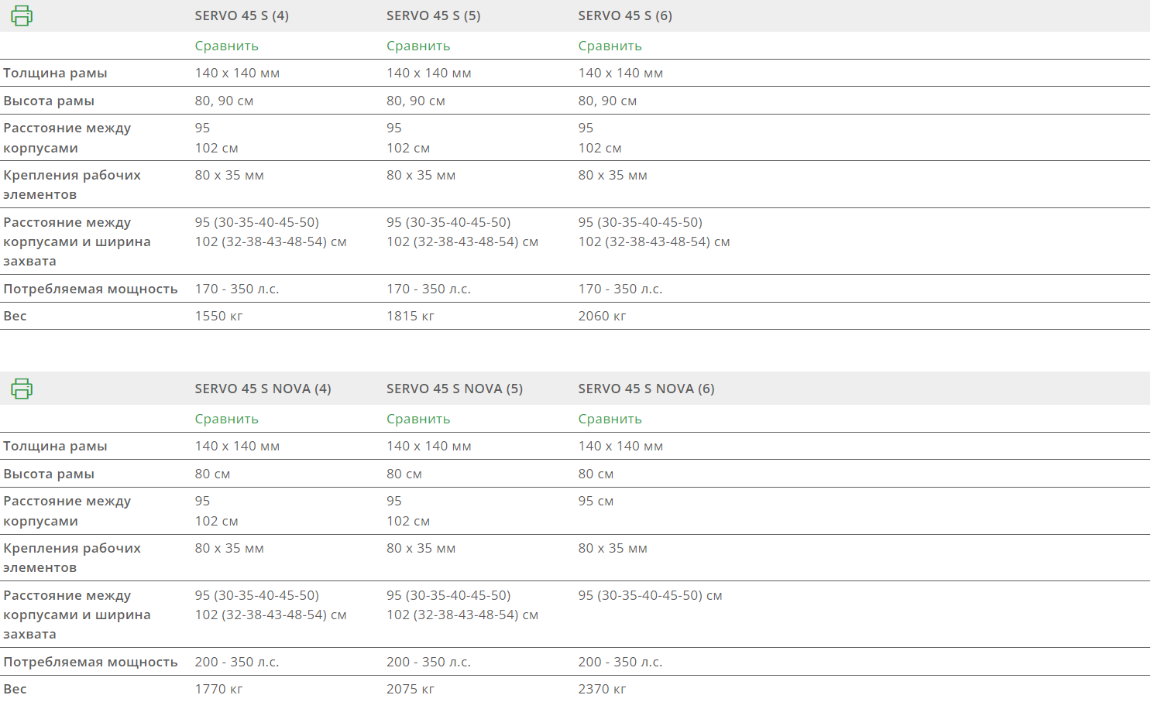Viewport: 1151px width, 702px height.
Task: Click the weight value 2075 кг
Action: [x=411, y=689]
